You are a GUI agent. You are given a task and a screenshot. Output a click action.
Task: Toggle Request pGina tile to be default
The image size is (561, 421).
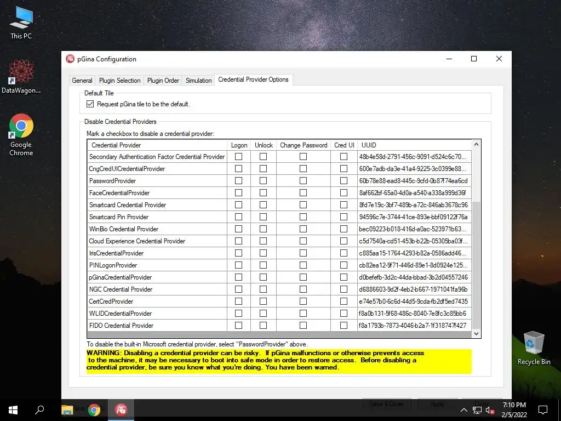90,104
